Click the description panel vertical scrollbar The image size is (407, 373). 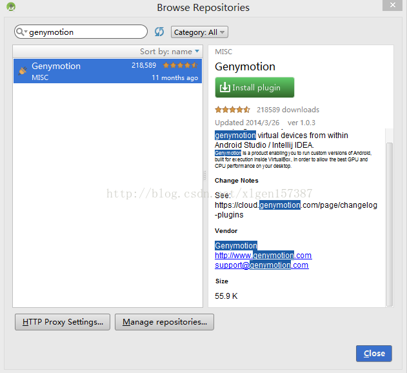pos(389,224)
